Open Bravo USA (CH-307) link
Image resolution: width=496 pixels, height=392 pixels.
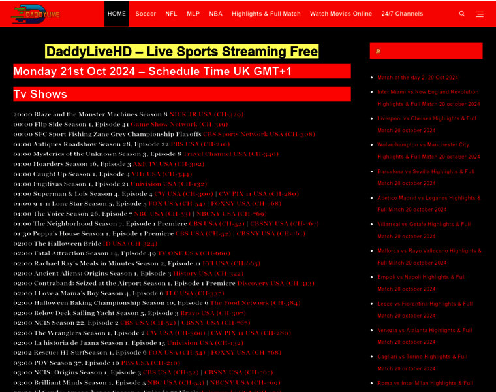213,313
